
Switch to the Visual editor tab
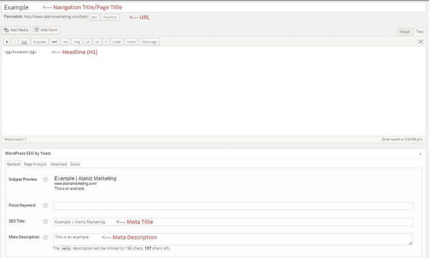[x=404, y=32]
